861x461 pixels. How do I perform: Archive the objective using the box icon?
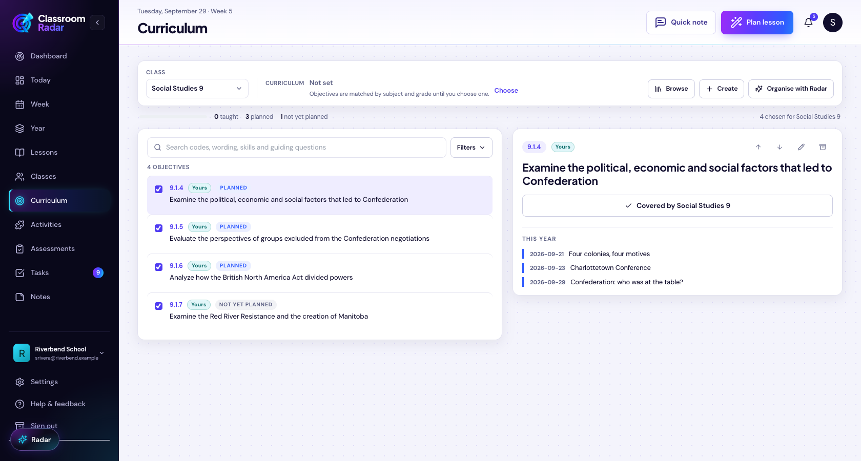tap(823, 147)
